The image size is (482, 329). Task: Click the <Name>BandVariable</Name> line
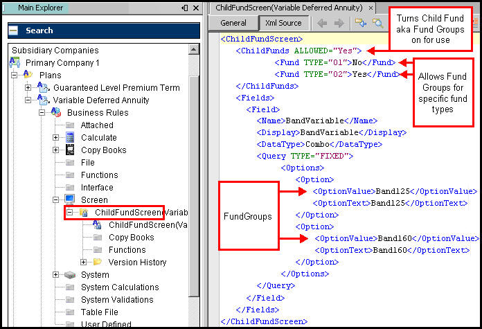coord(317,121)
